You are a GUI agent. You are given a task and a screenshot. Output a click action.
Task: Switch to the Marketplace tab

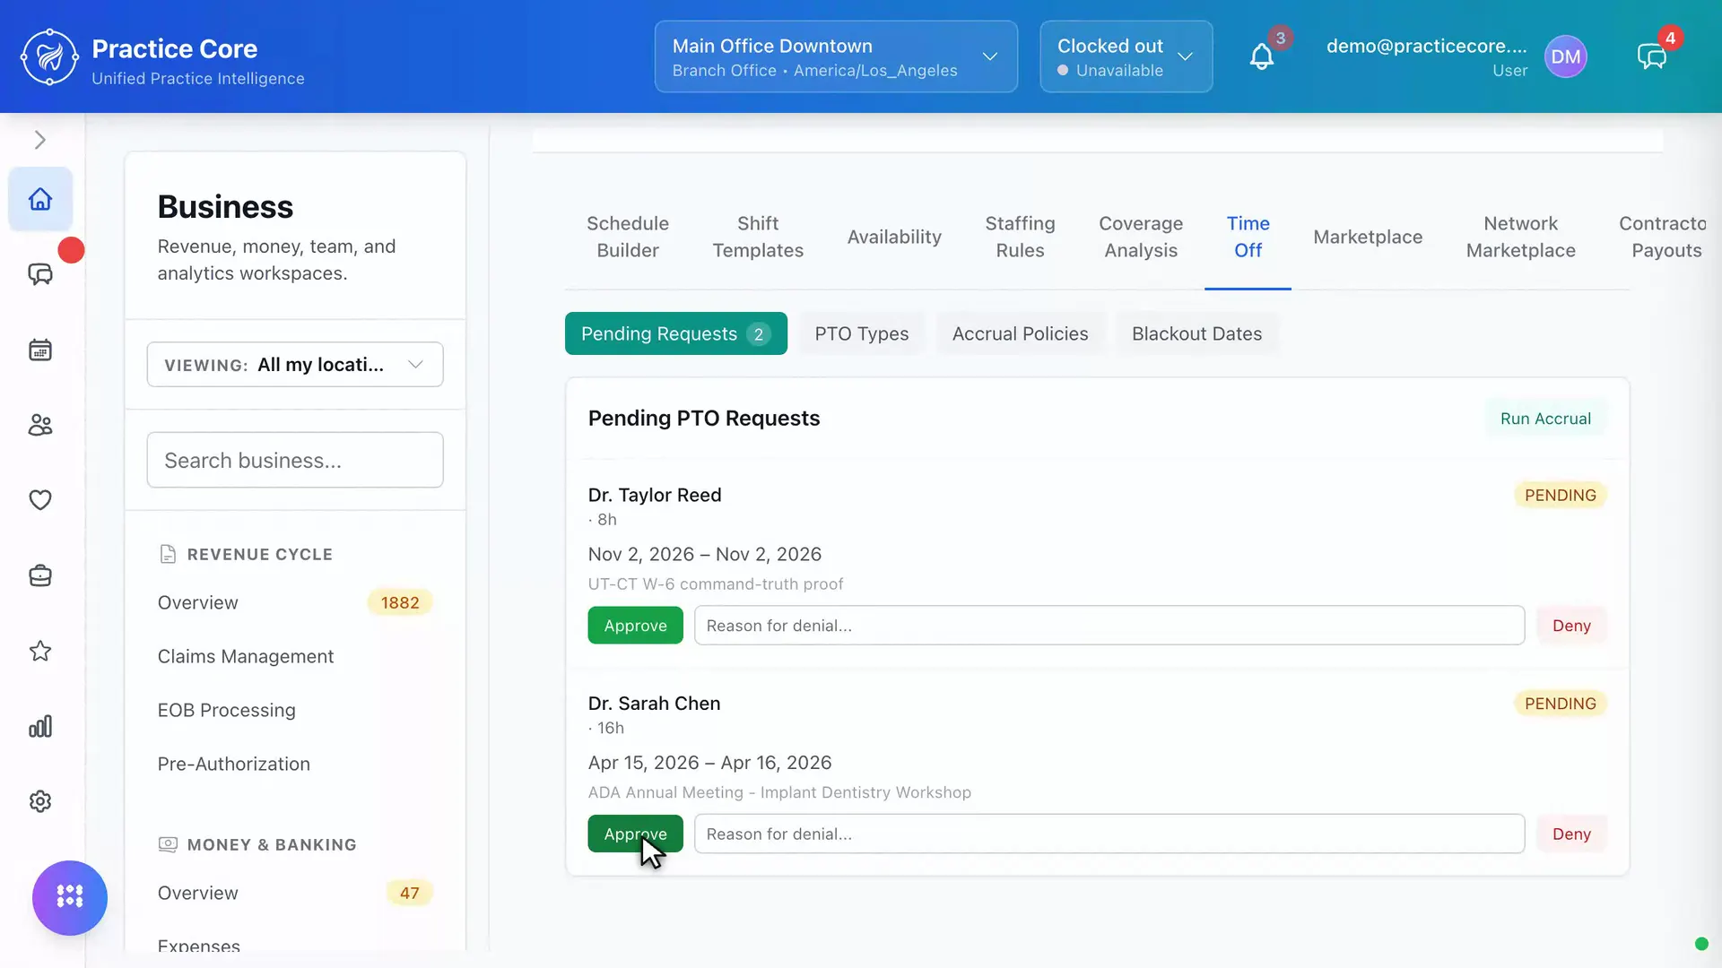pos(1368,237)
